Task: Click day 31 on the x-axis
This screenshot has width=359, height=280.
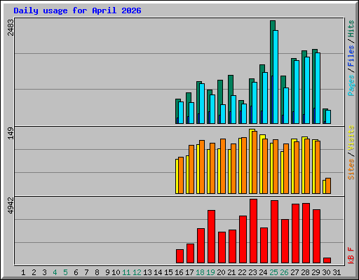Action: (x=337, y=272)
